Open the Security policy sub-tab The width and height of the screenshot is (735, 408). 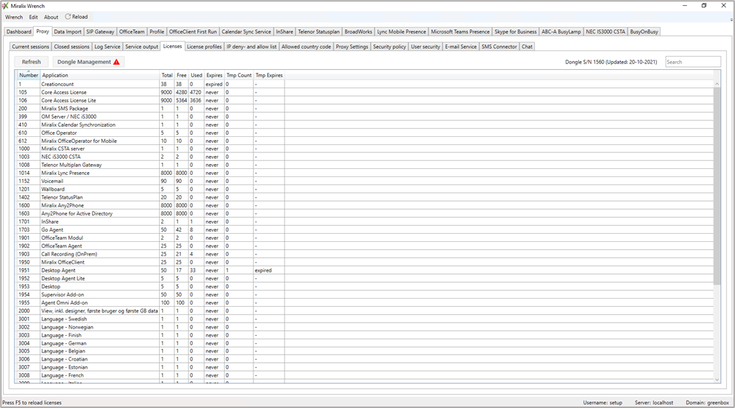point(390,47)
